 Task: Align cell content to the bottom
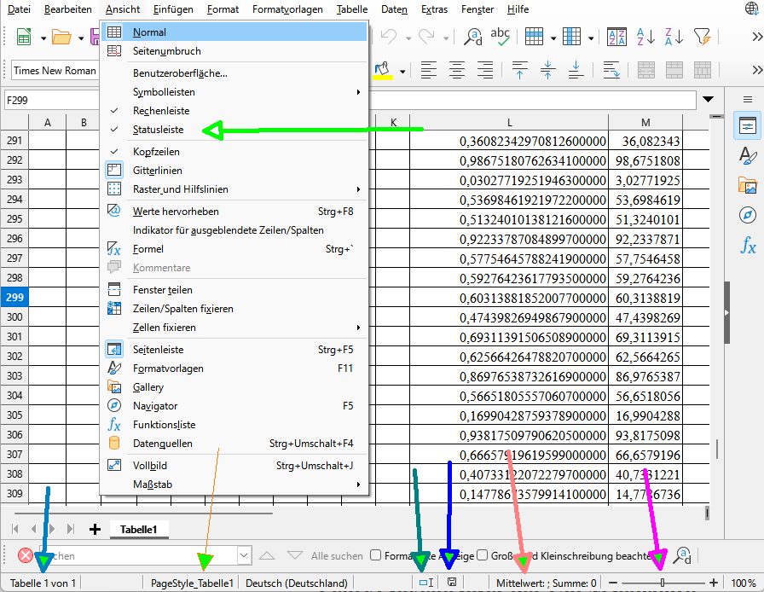576,70
